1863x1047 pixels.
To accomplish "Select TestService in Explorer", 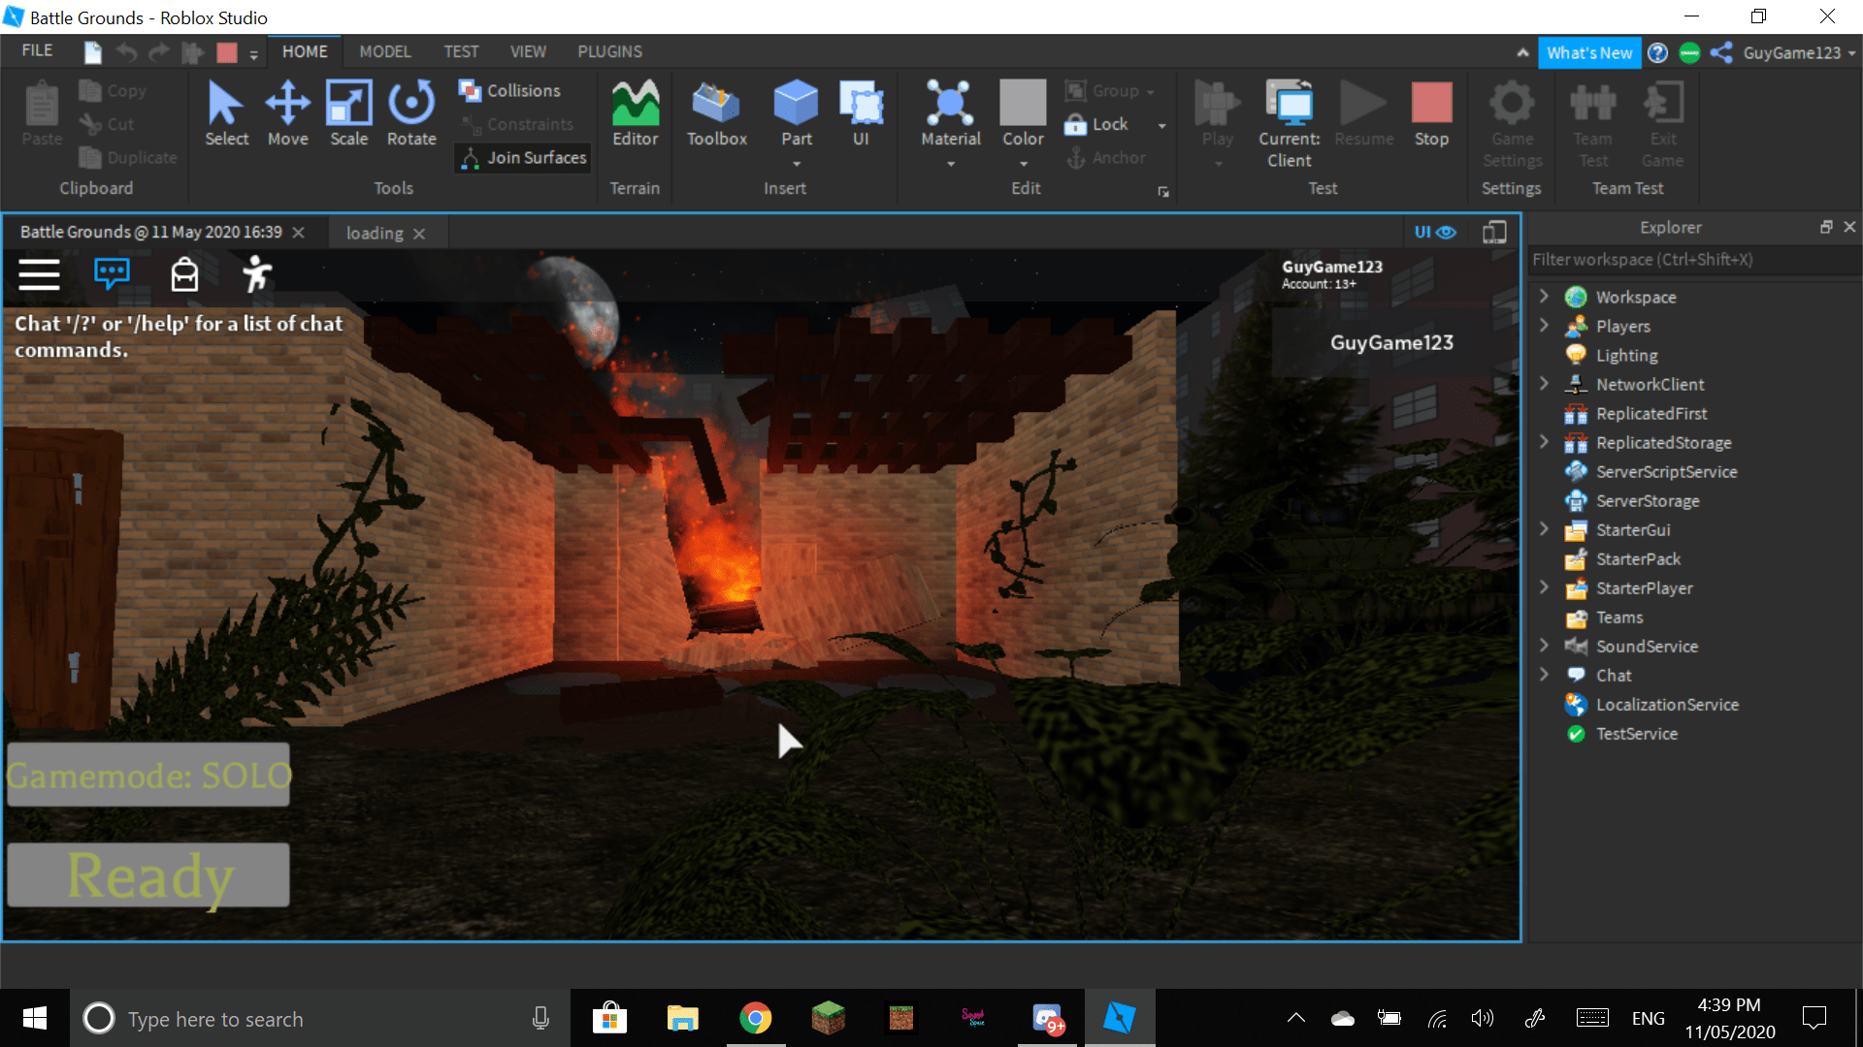I will point(1637,734).
